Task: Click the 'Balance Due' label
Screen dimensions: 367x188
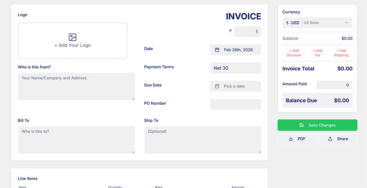Action: click(x=301, y=100)
